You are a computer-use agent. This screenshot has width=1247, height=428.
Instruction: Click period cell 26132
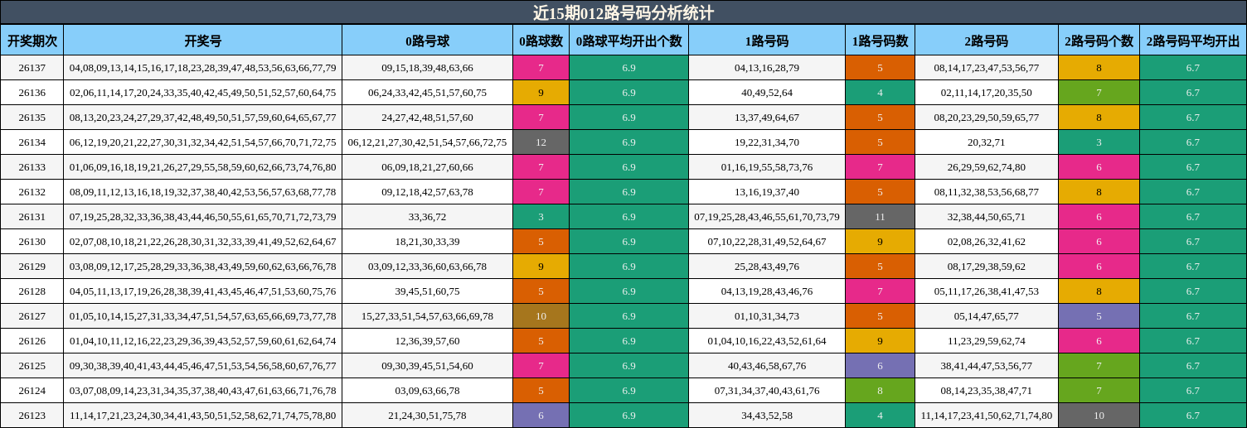coord(32,192)
